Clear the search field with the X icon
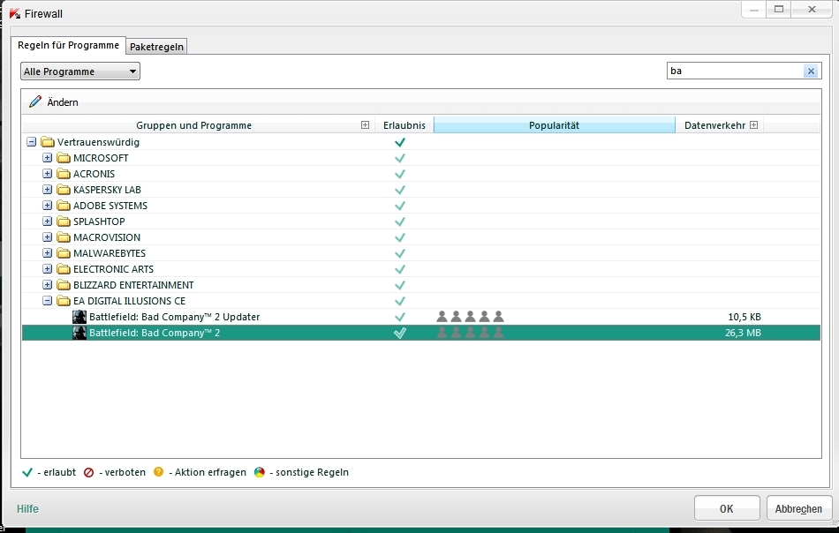This screenshot has height=533, width=839. point(811,71)
